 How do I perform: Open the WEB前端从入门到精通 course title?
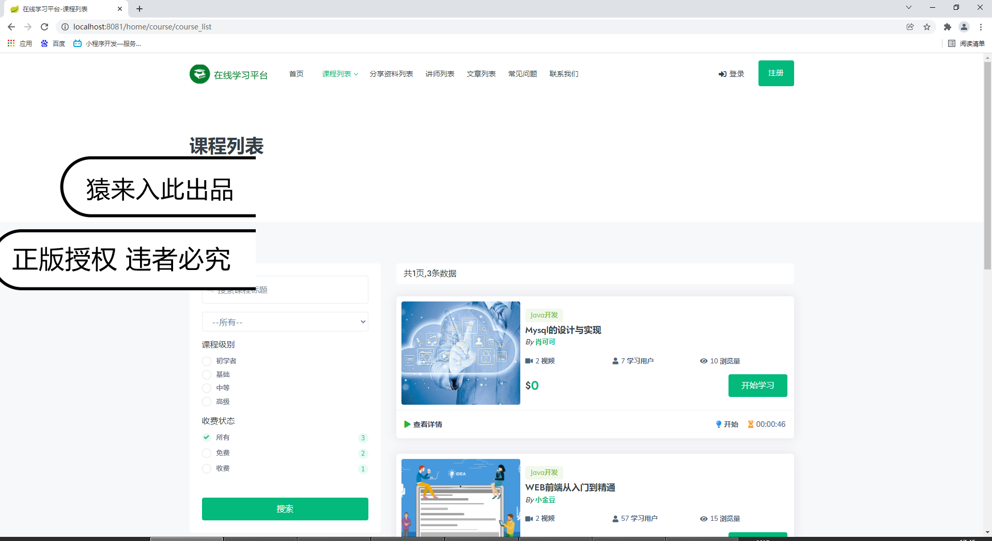tap(570, 487)
